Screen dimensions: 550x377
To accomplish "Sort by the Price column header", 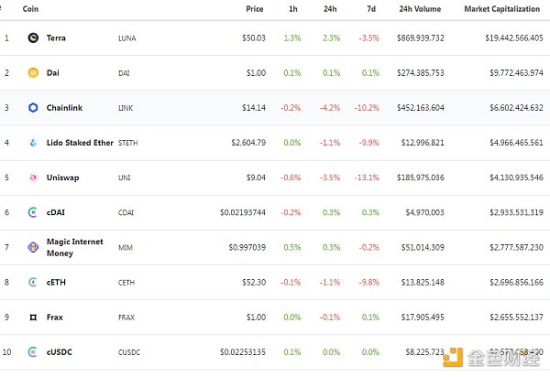I will 255,9.
